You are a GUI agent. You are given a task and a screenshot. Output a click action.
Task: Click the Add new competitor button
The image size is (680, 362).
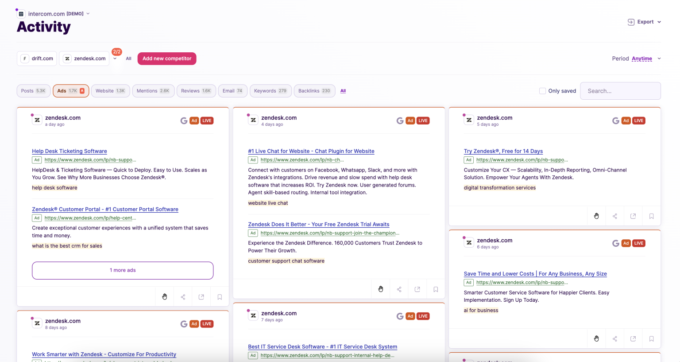pyautogui.click(x=167, y=58)
